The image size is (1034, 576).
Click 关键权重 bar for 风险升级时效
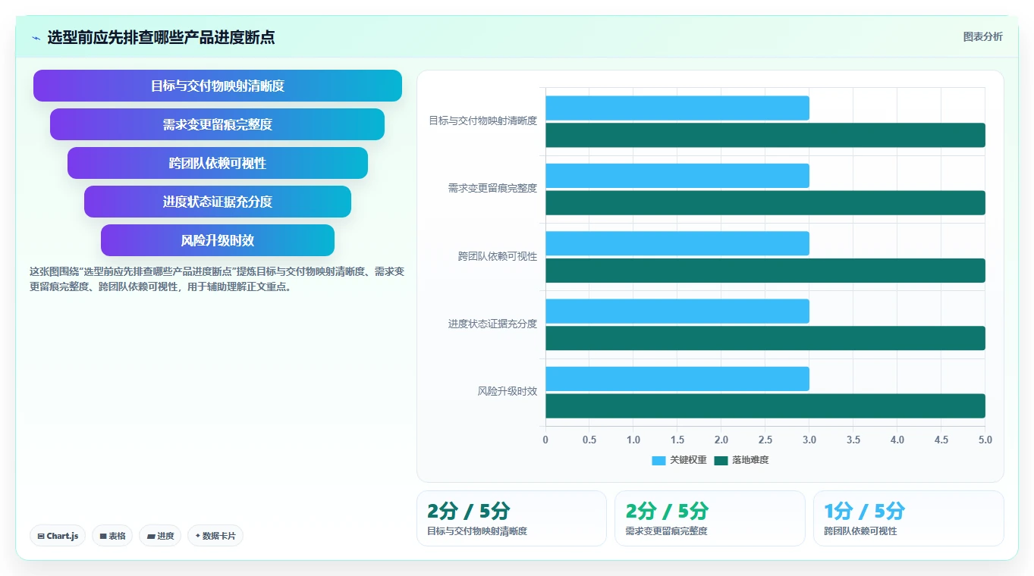(677, 379)
